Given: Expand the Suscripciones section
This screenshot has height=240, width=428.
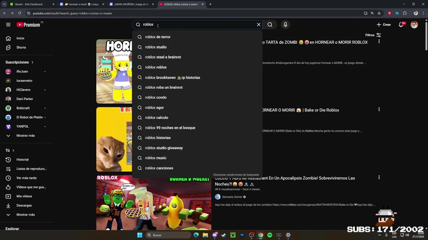Looking at the screenshot, I should (19, 62).
